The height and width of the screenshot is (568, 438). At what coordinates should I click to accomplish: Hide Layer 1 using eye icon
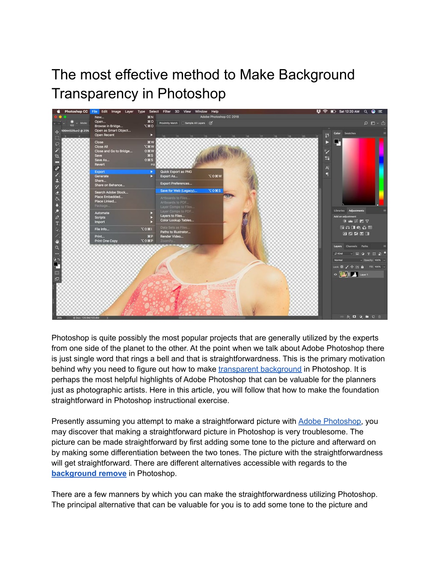(x=335, y=274)
